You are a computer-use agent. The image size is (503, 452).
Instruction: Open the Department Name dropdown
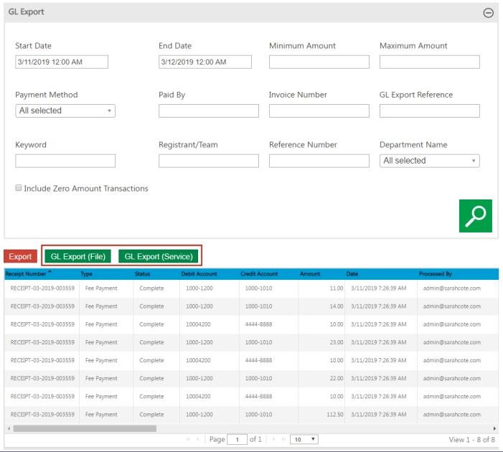(x=429, y=161)
